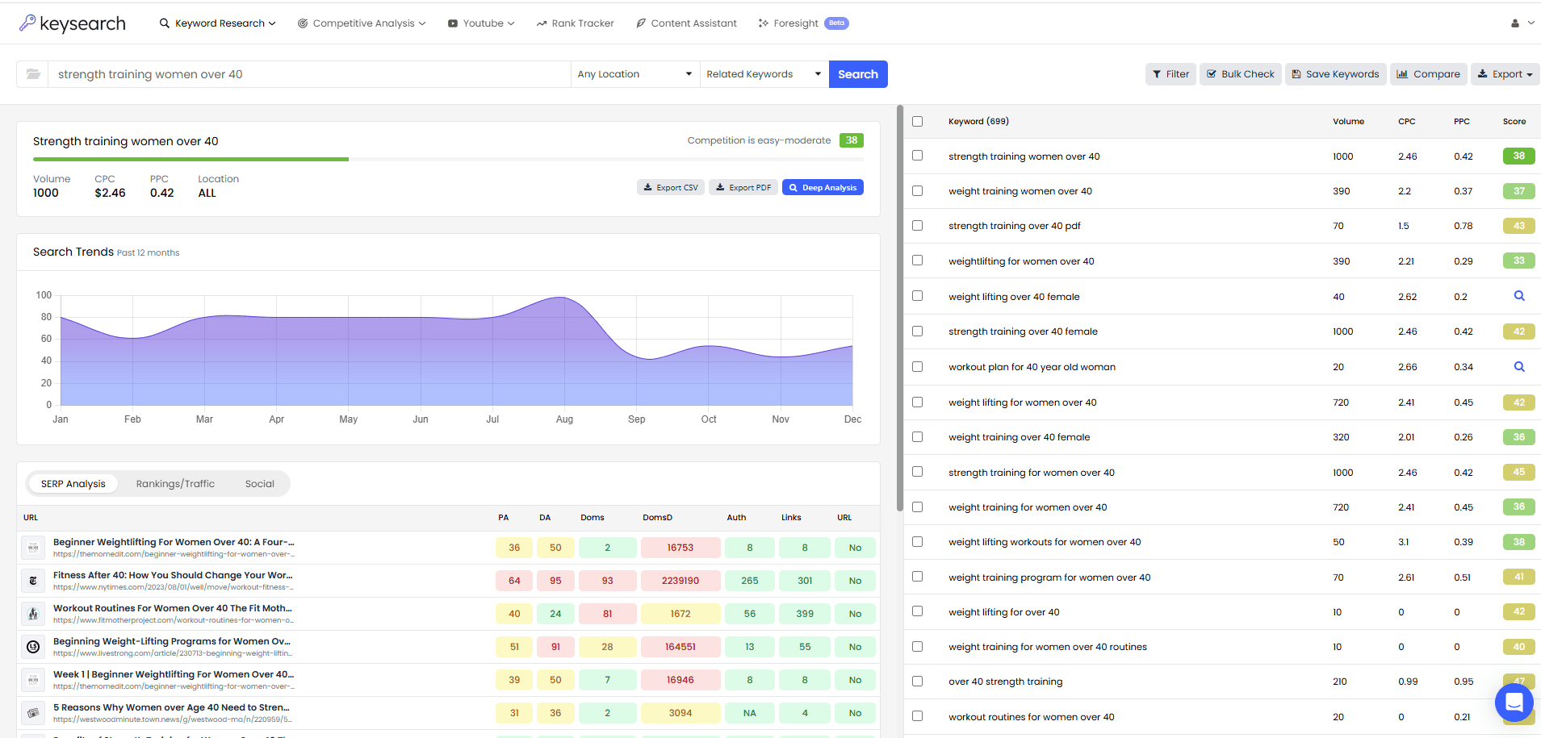1541x738 pixels.
Task: Open the Export dropdown
Action: click(1505, 73)
